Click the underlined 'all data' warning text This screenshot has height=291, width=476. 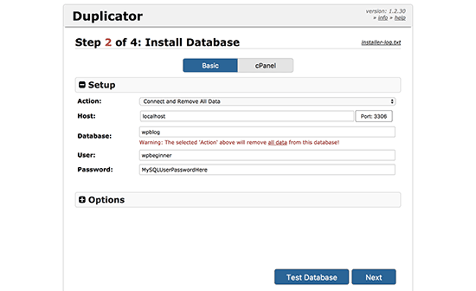[x=278, y=142]
